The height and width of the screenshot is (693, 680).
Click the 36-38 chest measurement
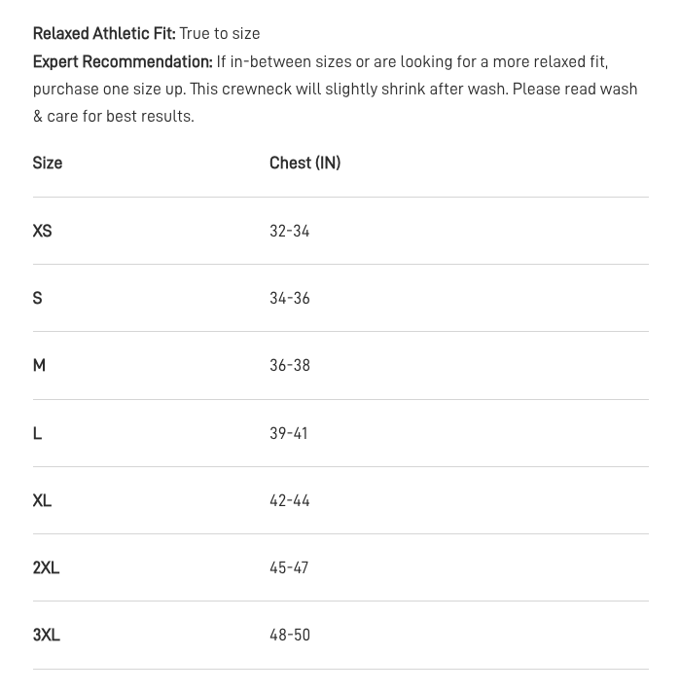pos(289,365)
